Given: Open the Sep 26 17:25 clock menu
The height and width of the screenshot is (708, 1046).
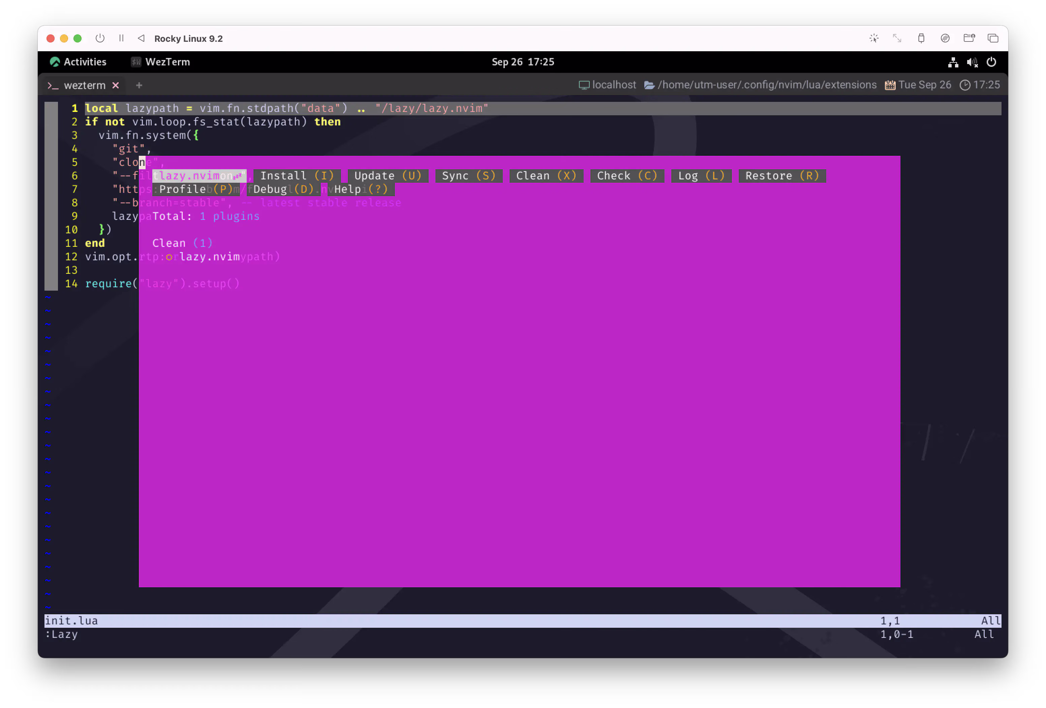Looking at the screenshot, I should tap(523, 62).
